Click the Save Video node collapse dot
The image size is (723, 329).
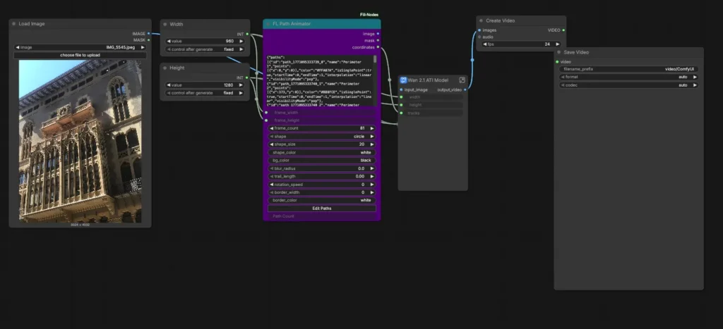point(558,52)
